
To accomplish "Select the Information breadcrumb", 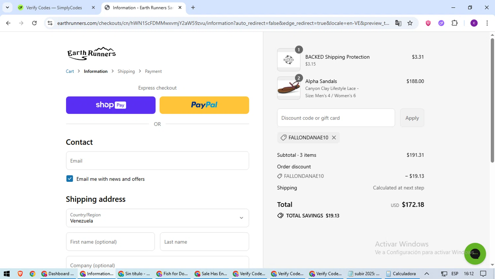I will tap(96, 71).
